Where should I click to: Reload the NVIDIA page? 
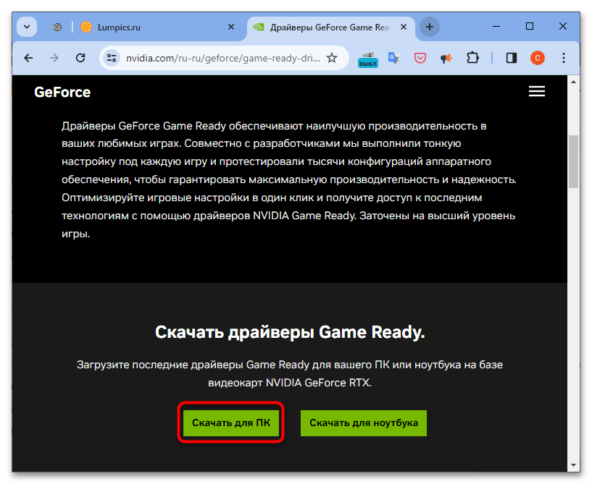80,58
